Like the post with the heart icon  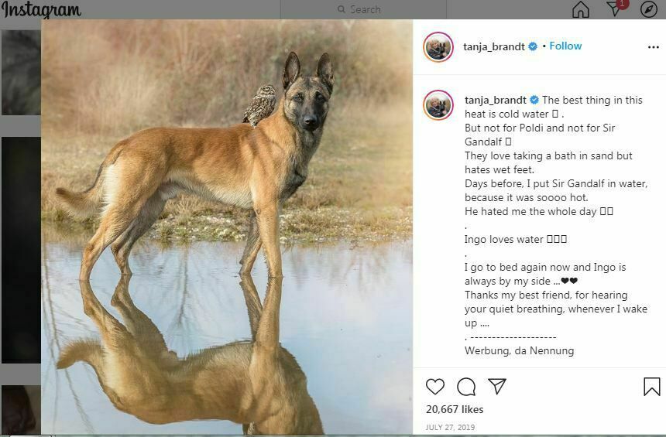[x=435, y=387]
